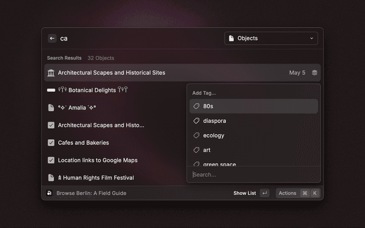365x228 pixels.
Task: Select the art tag option
Action: pyautogui.click(x=206, y=150)
